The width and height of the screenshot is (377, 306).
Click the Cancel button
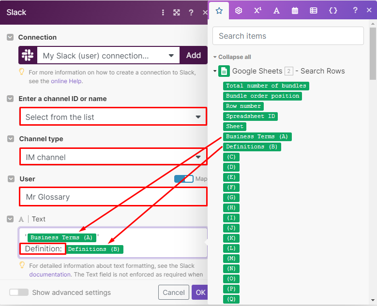click(x=174, y=292)
